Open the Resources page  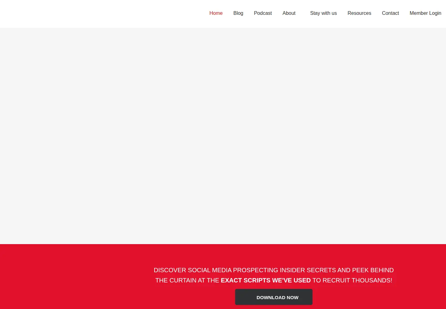[359, 13]
